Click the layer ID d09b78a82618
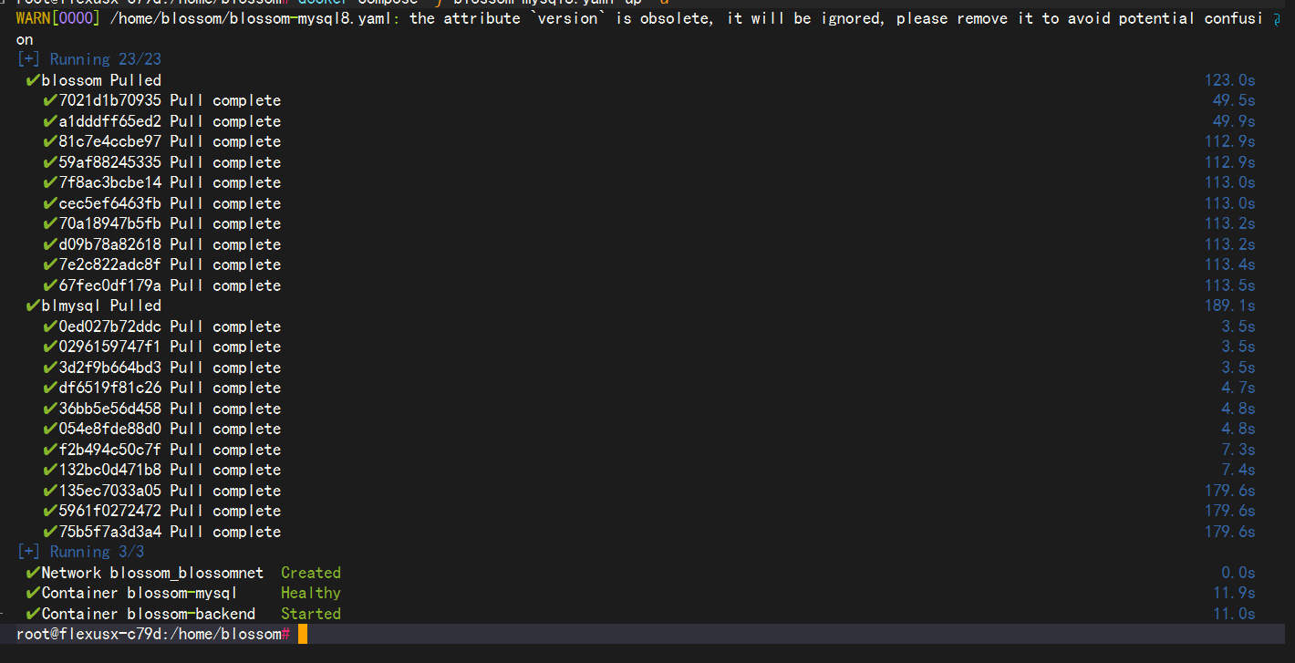The width and height of the screenshot is (1295, 663). coord(110,244)
